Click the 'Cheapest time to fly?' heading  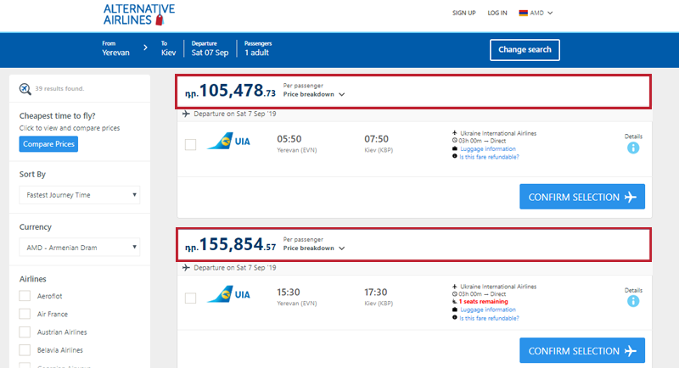[57, 116]
